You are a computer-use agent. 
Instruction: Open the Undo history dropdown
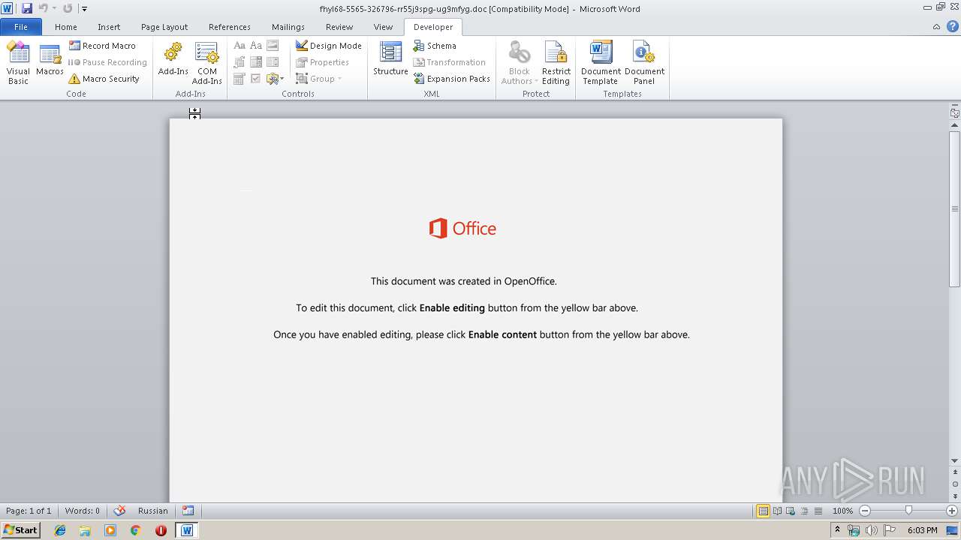coord(54,8)
